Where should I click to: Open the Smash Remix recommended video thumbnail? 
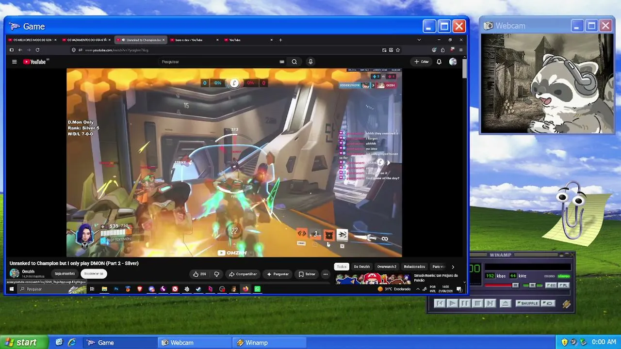(373, 279)
